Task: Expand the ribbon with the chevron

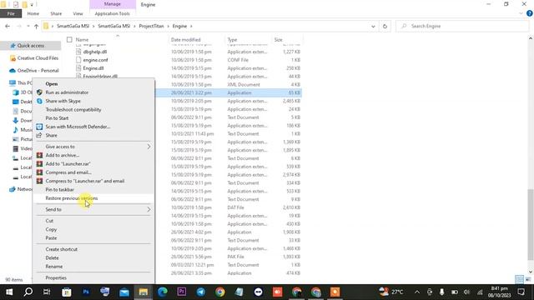Action: [521, 13]
